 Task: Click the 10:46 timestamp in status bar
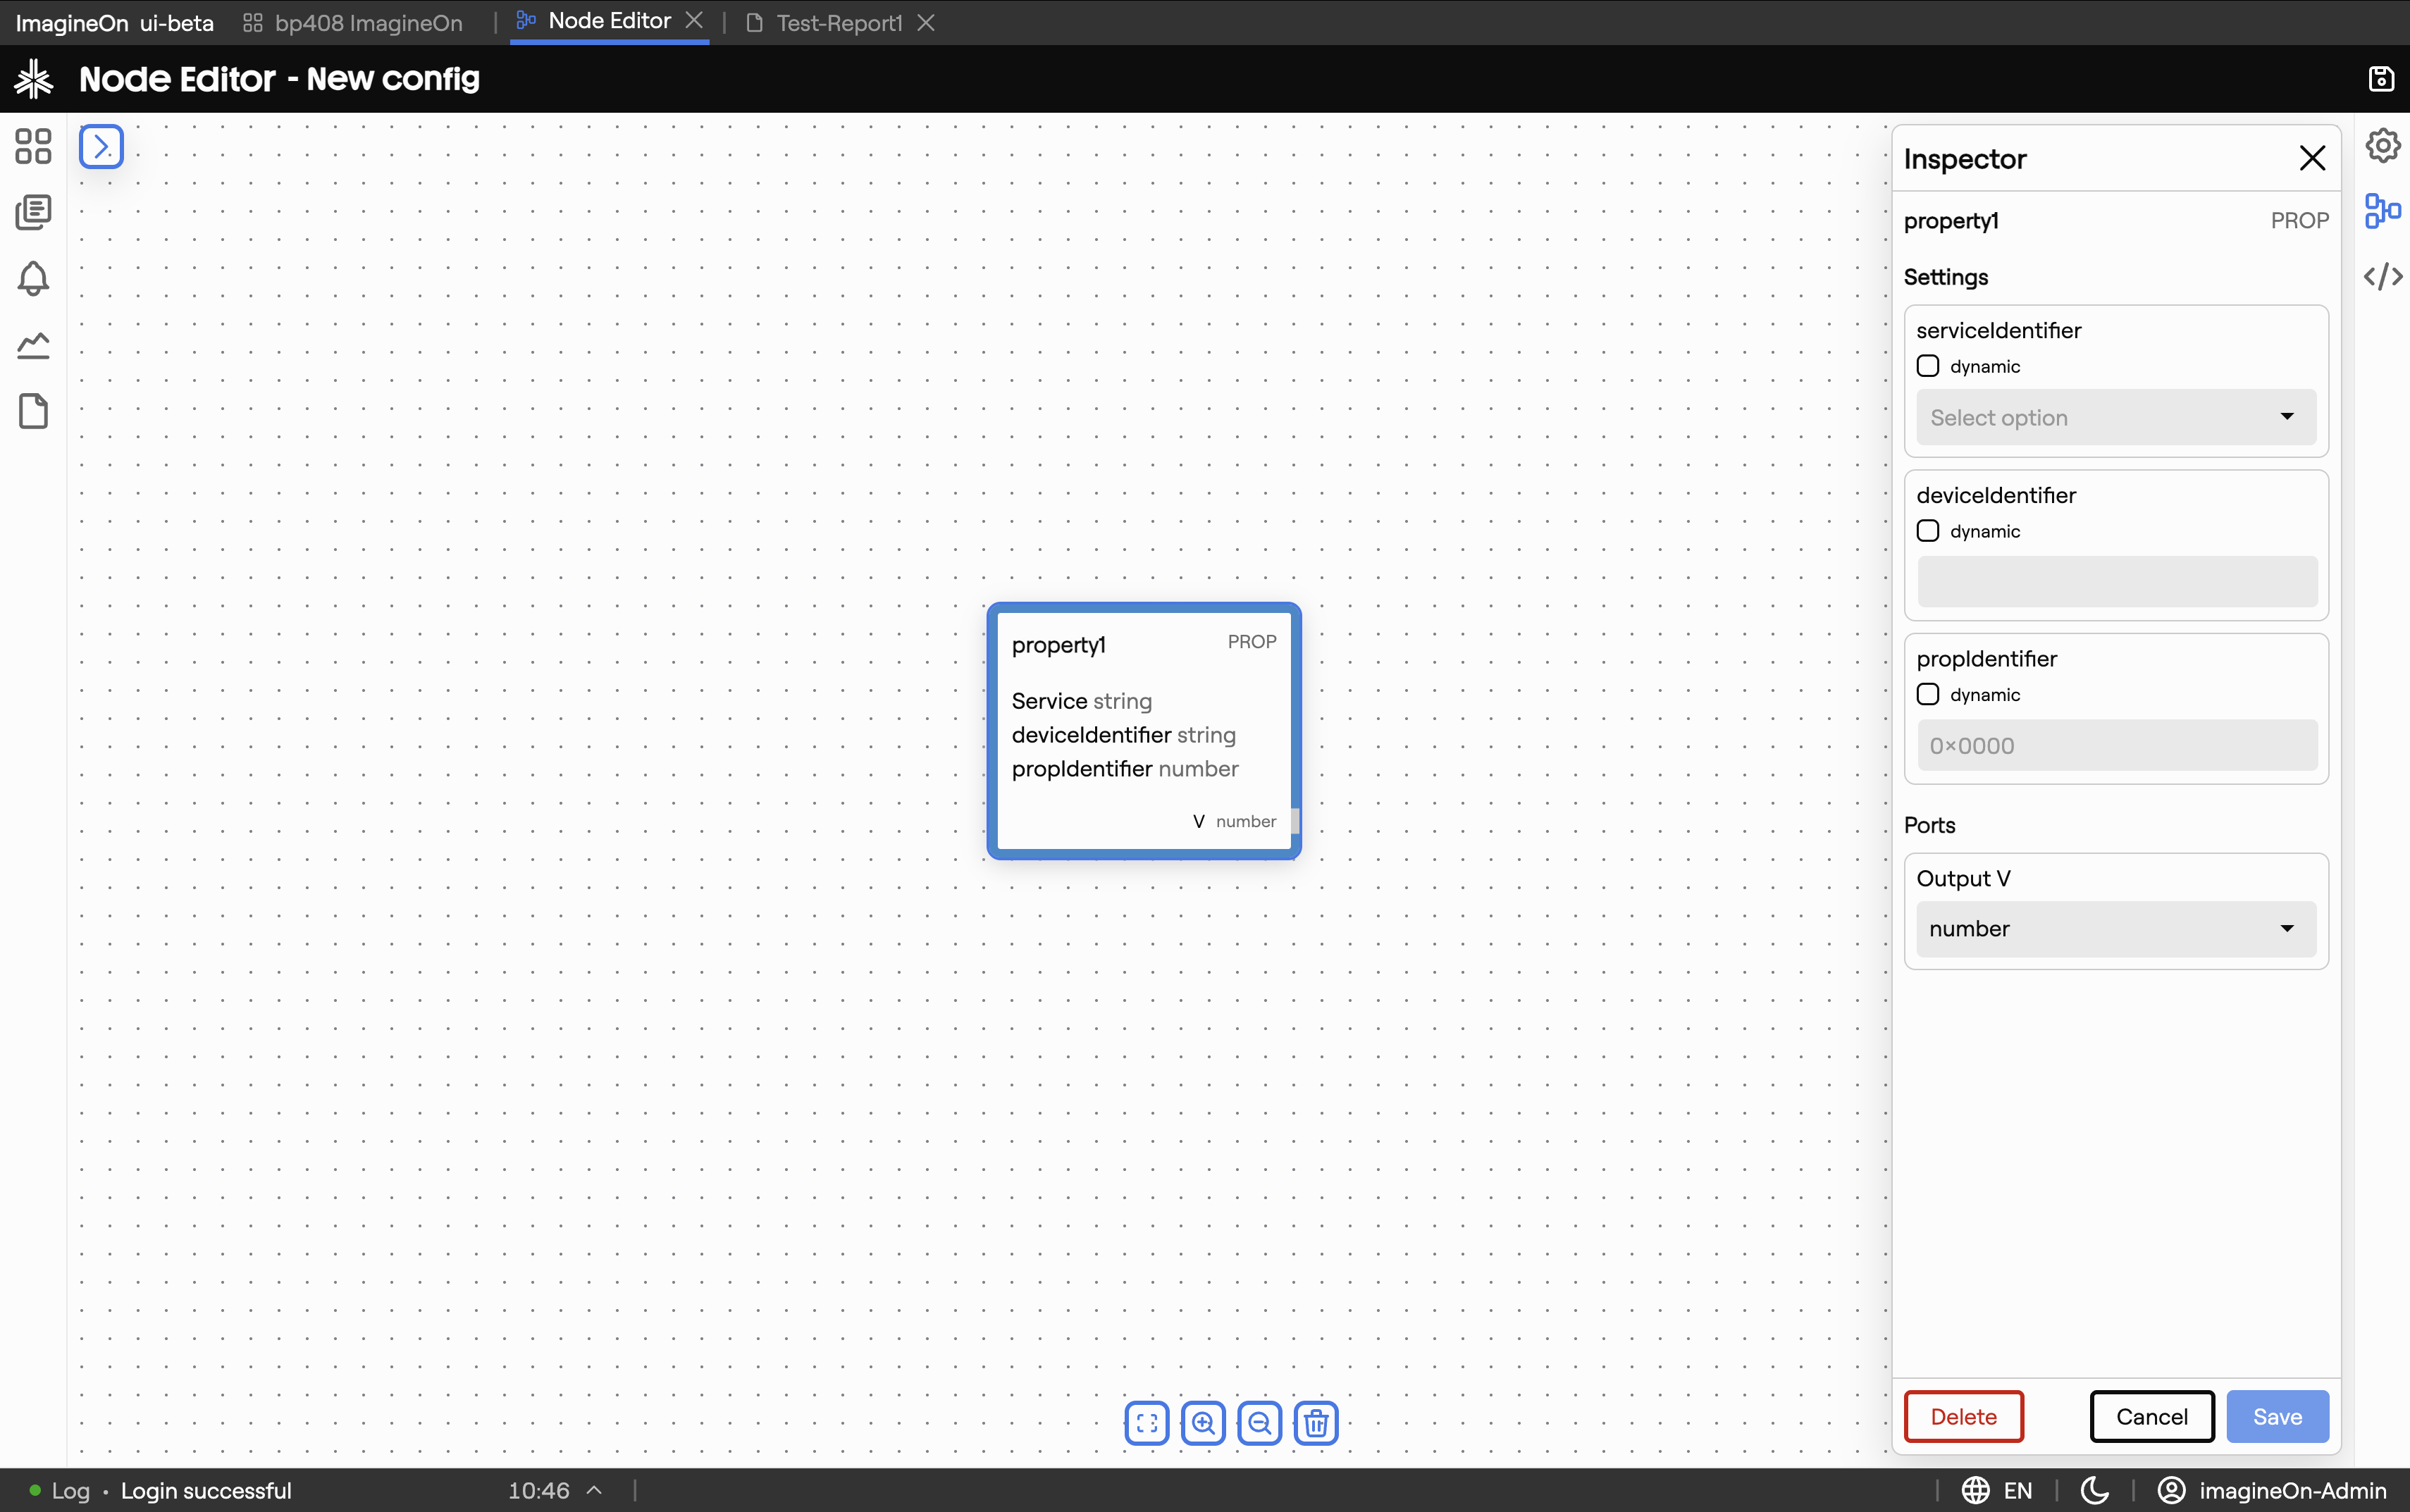click(x=539, y=1490)
